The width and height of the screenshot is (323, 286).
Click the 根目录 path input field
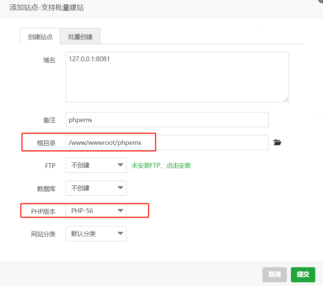click(167, 143)
